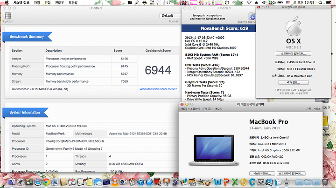Click the Wi-Fi status icon in menu bar
Screen dimensions: 336x188
(249, 3)
